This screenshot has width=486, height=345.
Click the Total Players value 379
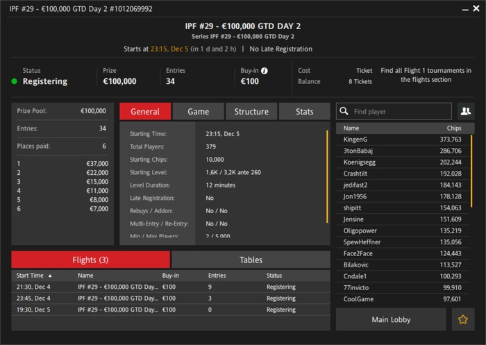point(211,146)
